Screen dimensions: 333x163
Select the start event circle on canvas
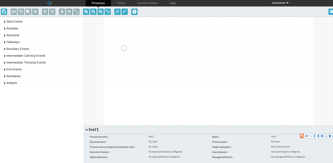tap(124, 48)
